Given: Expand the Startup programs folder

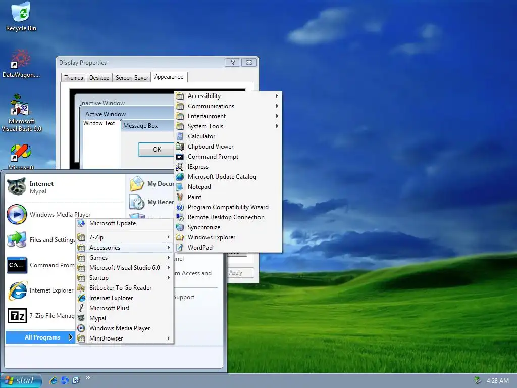Looking at the screenshot, I should tap(125, 278).
